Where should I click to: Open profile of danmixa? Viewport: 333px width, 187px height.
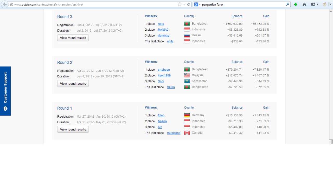point(164,36)
